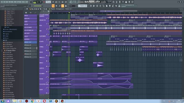184x103 pixels.
Task: Click the record button in transport
Action: pyautogui.click(x=44, y=2)
